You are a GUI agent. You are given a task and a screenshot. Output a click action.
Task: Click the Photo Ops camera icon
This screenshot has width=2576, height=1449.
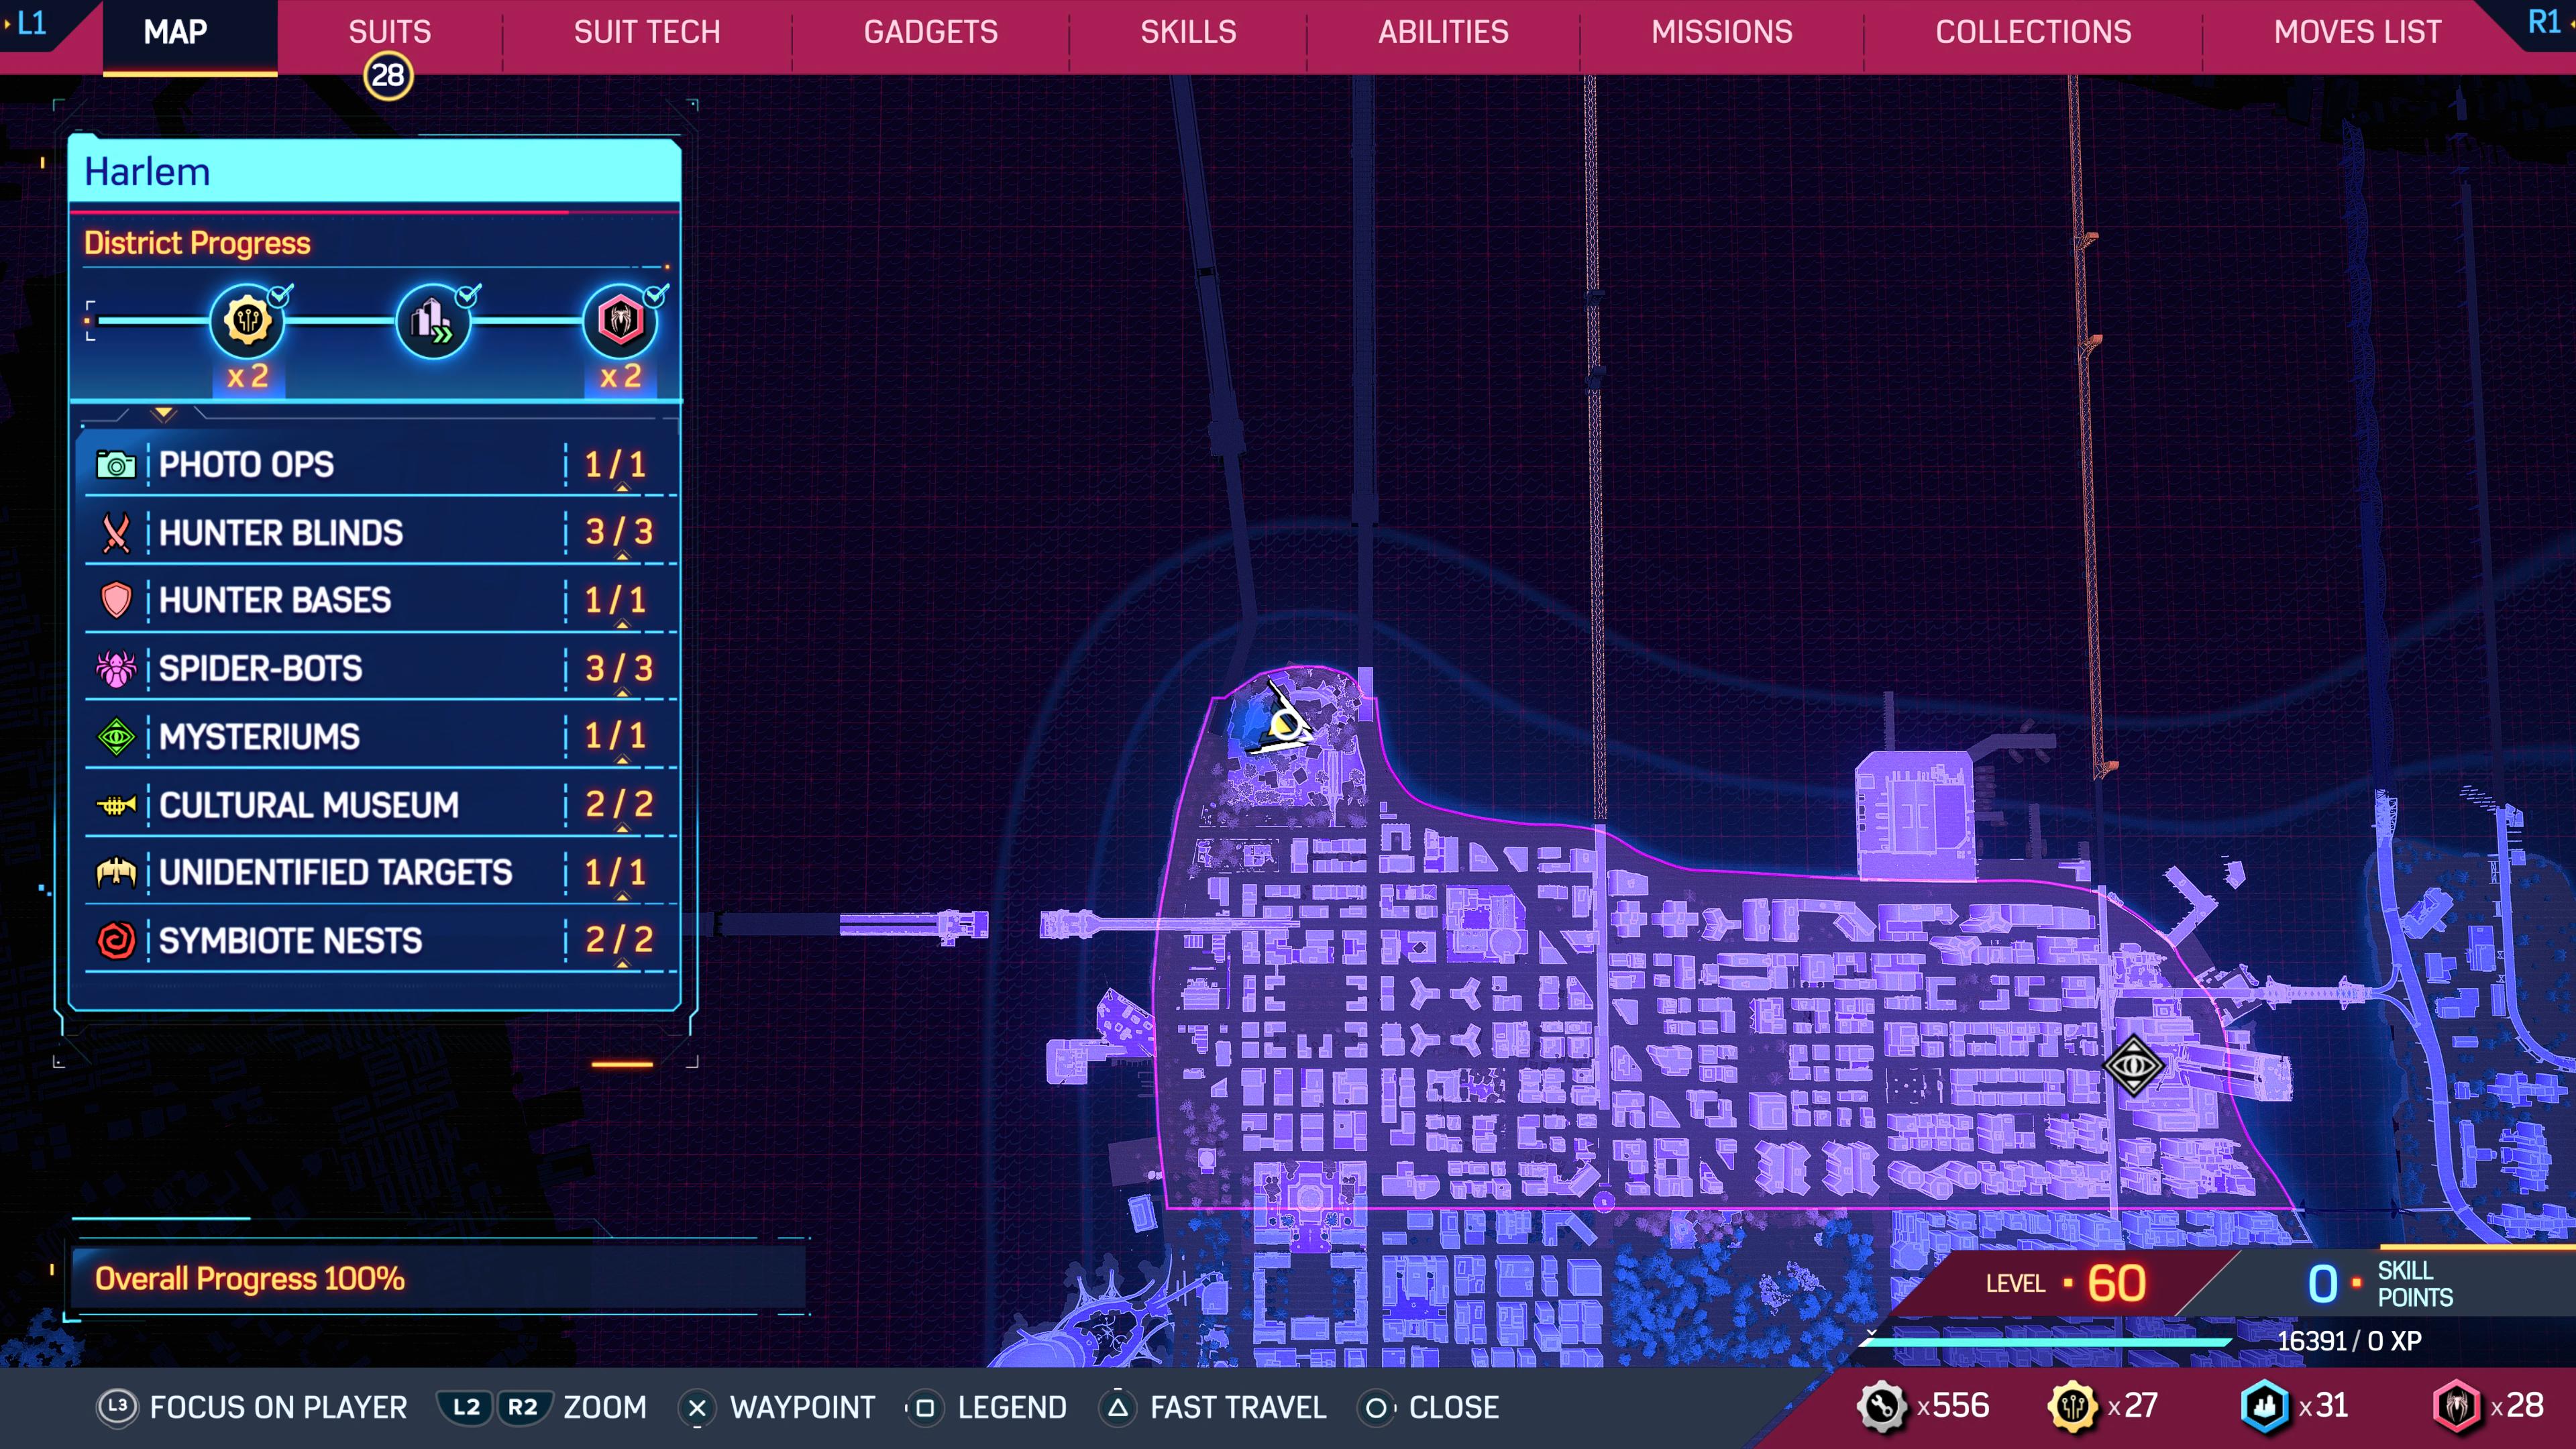(116, 465)
